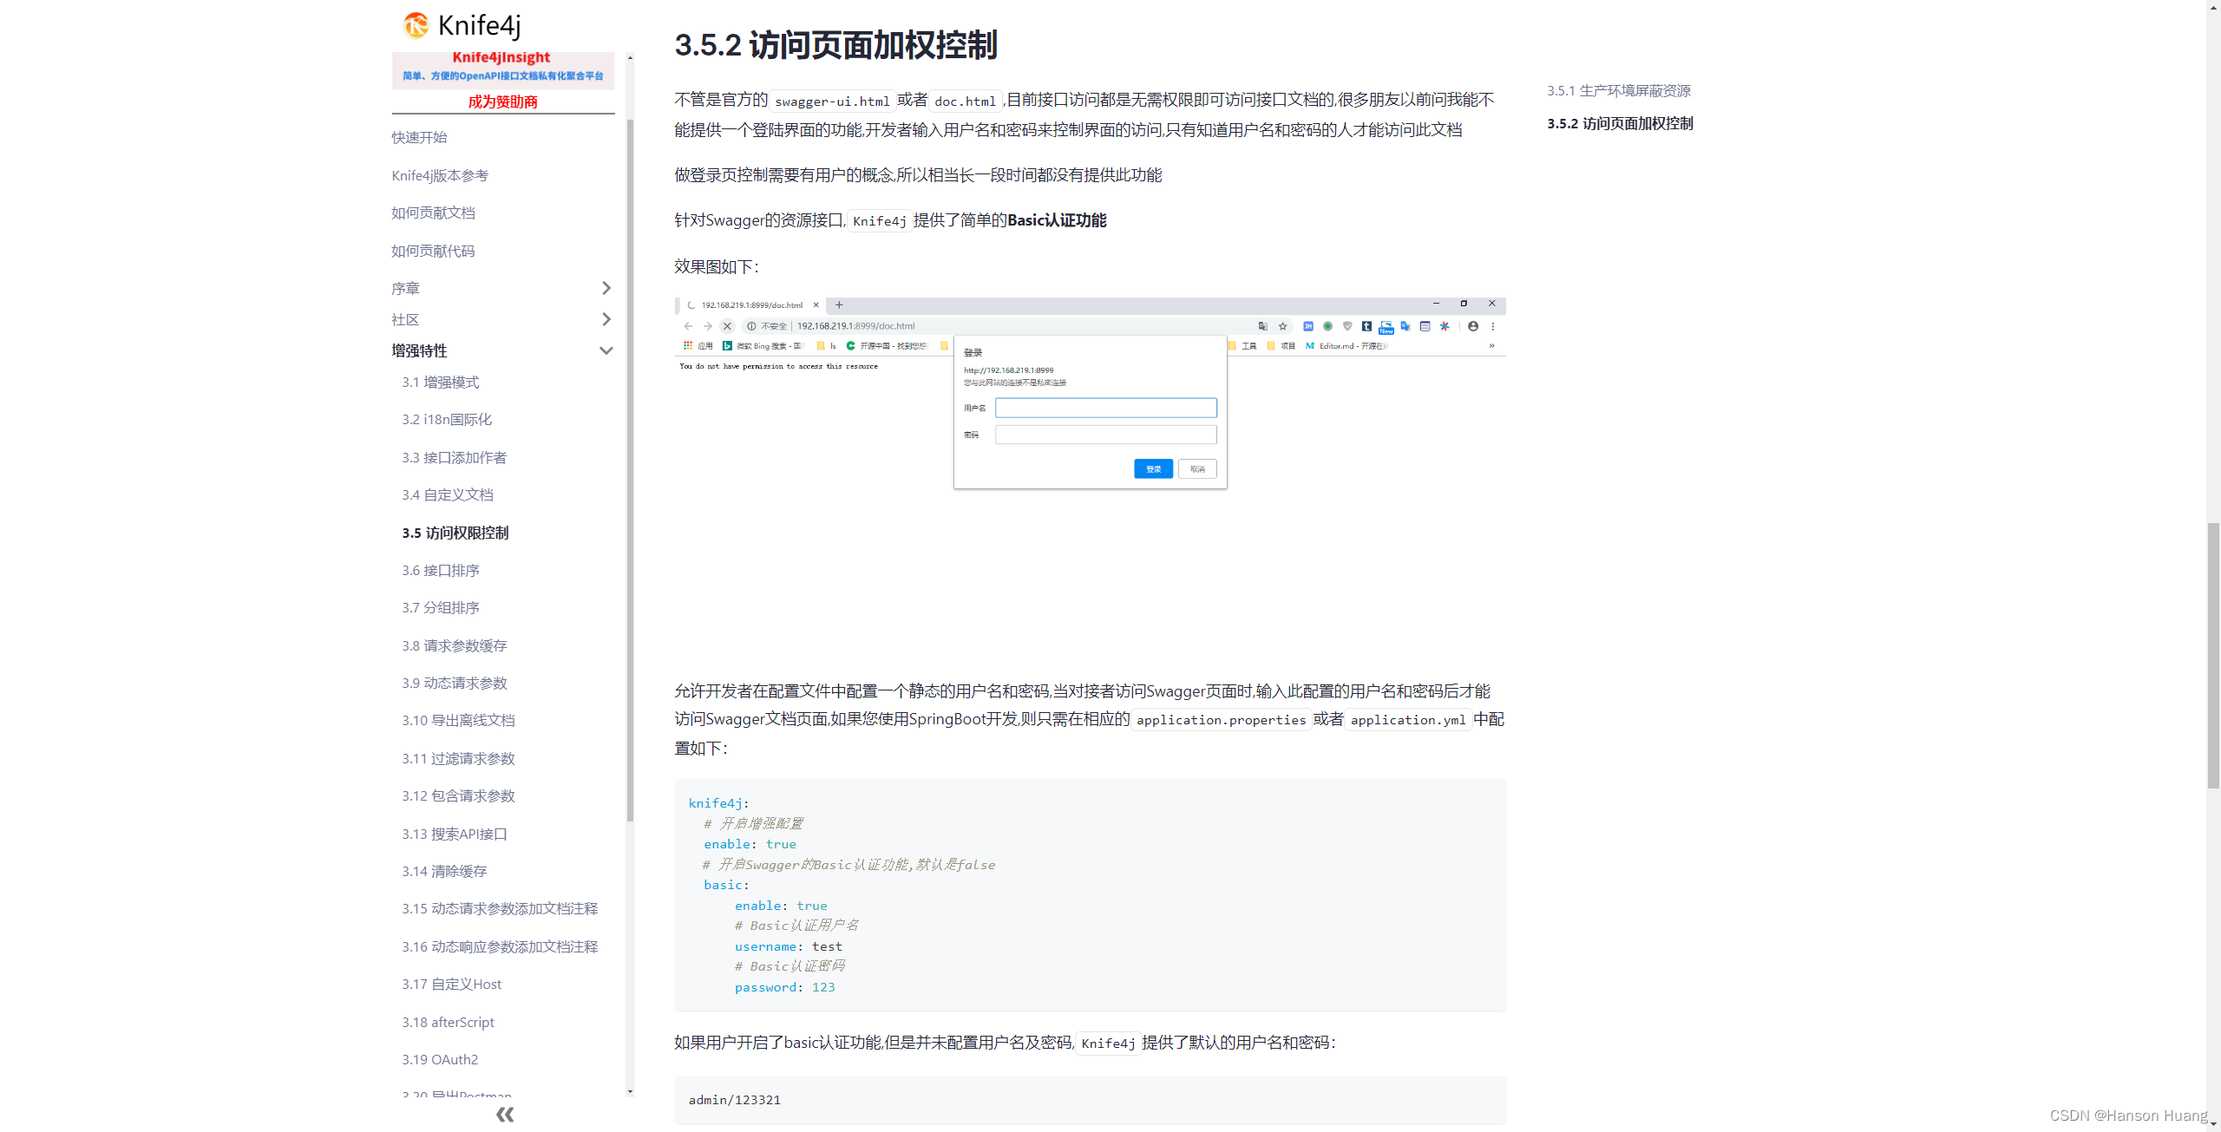Go to 3.4 自定义文档
2221x1132 pixels.
[447, 494]
